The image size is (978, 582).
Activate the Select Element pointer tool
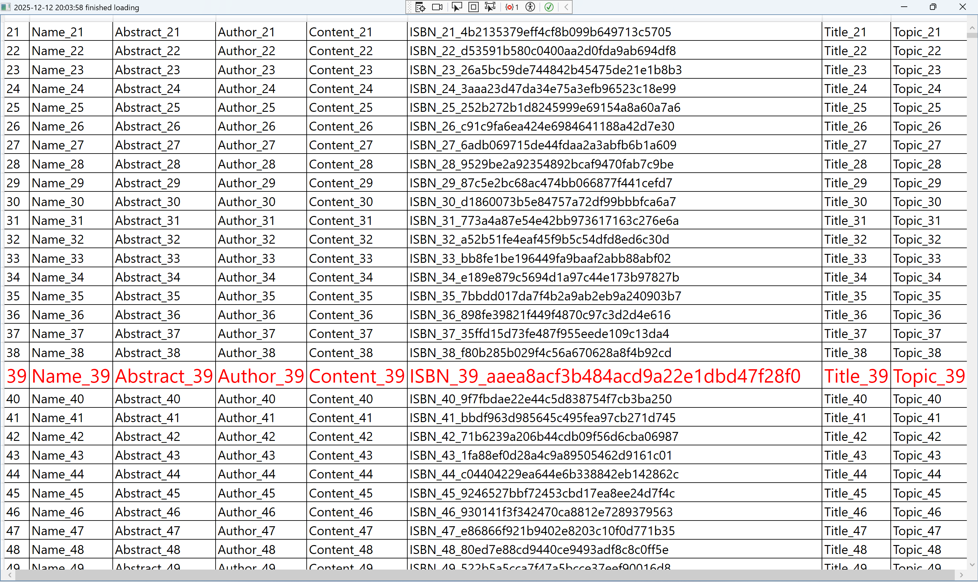tap(457, 7)
